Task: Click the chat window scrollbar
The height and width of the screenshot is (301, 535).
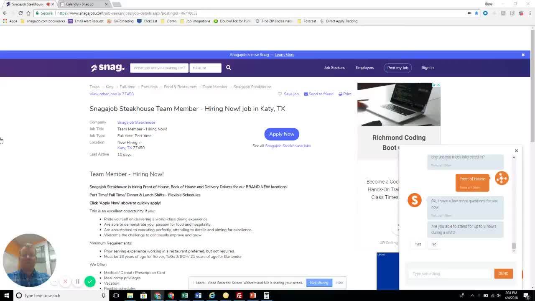Action: coord(514,246)
